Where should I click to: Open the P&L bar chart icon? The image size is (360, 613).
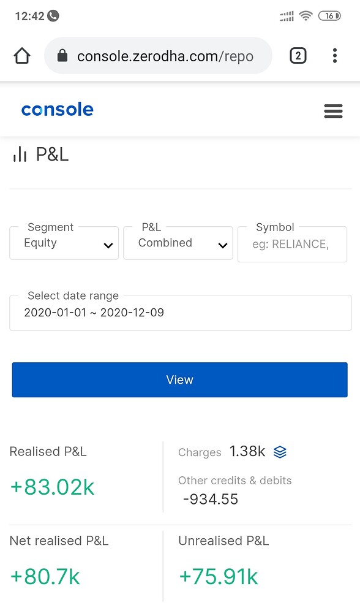(20, 154)
